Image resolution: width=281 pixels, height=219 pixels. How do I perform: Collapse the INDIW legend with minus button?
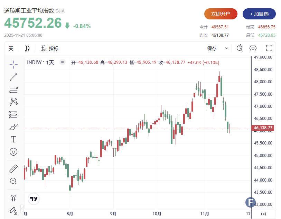click(62, 62)
